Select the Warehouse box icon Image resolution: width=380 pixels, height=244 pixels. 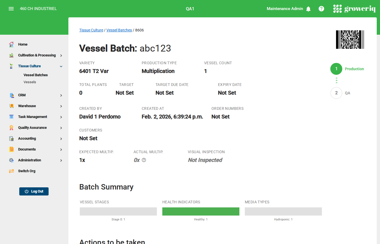click(11, 106)
